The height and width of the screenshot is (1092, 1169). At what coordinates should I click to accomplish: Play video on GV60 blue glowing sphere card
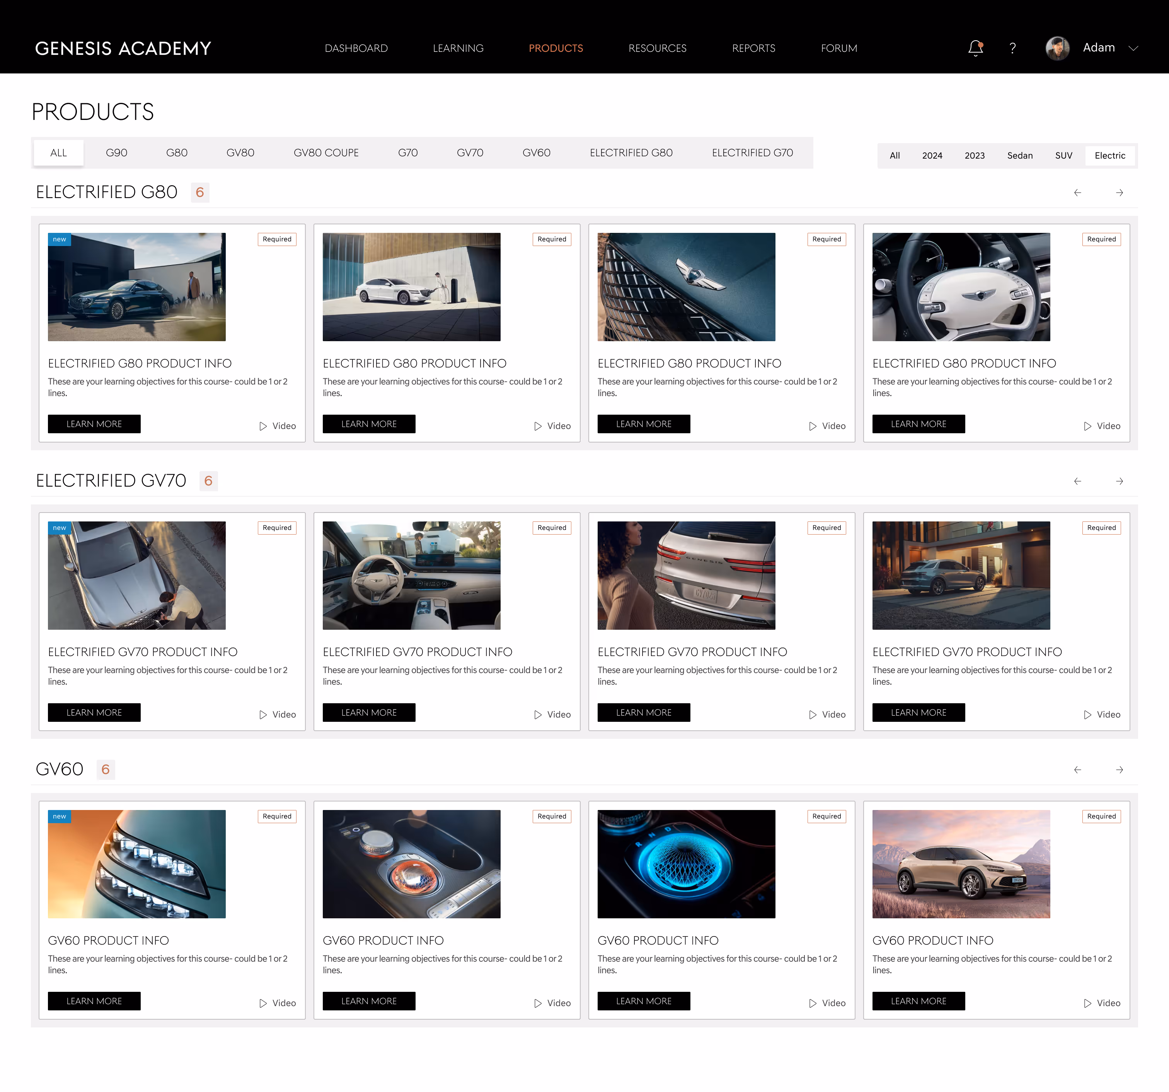tap(827, 1003)
